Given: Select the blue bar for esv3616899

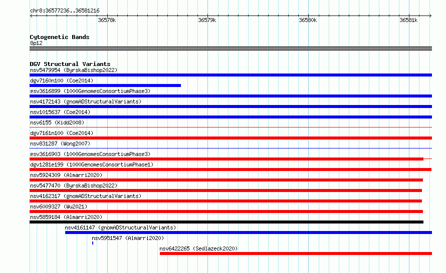Looking at the screenshot, I should (x=231, y=96).
